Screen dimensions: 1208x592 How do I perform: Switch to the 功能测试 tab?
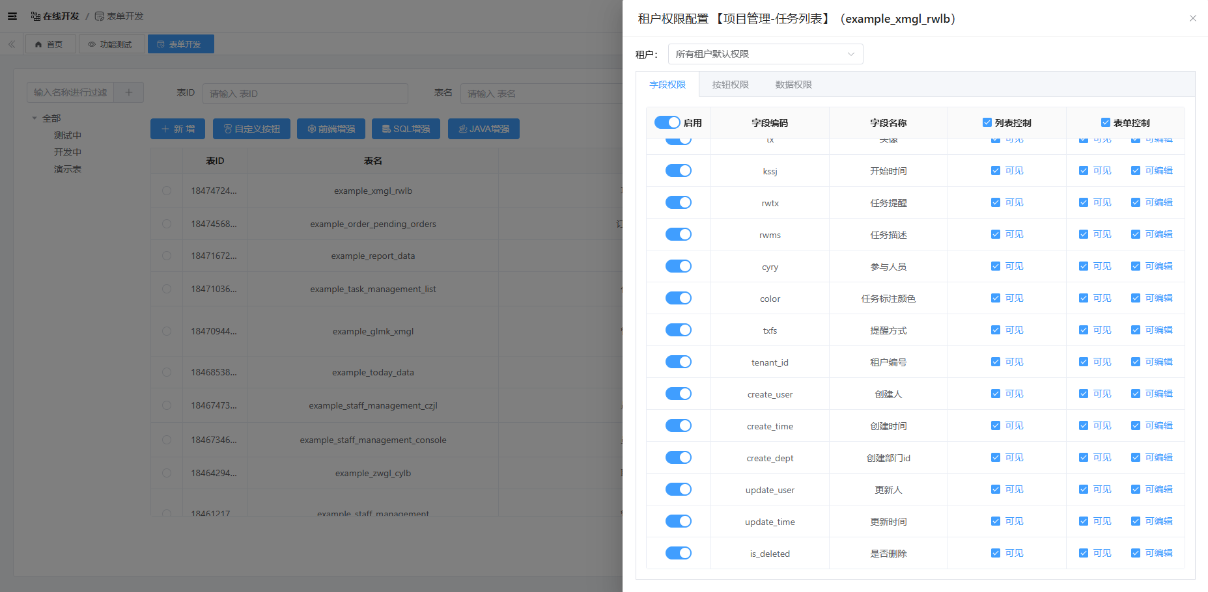pyautogui.click(x=111, y=44)
